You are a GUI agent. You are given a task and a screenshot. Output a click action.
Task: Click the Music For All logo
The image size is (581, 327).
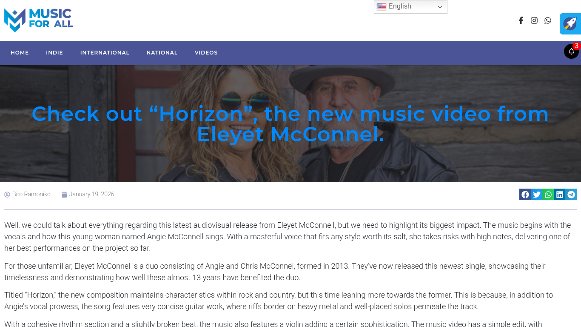coord(39,20)
